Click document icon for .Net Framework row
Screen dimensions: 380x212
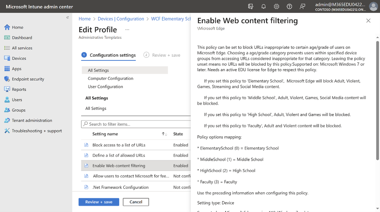tap(86, 187)
